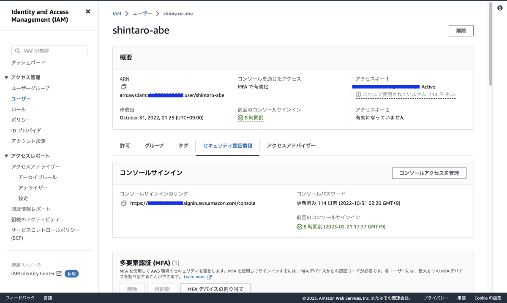Open サービスコントロールポリシー (SCP) link

point(46,234)
